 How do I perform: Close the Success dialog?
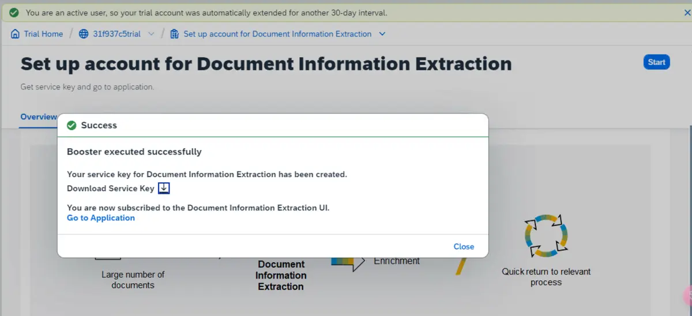[464, 247]
